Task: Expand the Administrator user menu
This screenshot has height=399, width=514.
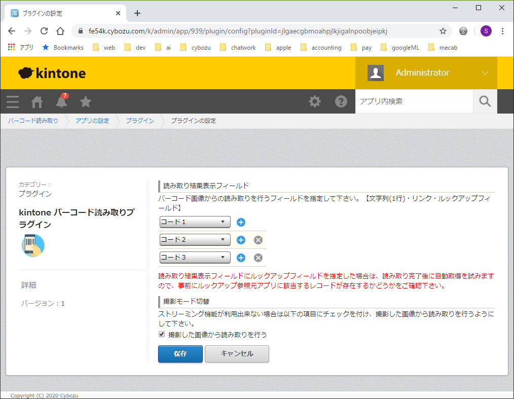Action: click(485, 73)
